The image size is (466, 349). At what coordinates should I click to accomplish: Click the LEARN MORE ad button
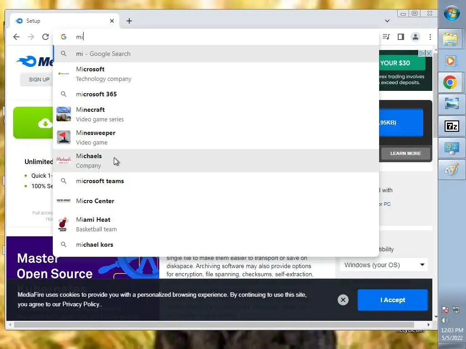point(405,154)
